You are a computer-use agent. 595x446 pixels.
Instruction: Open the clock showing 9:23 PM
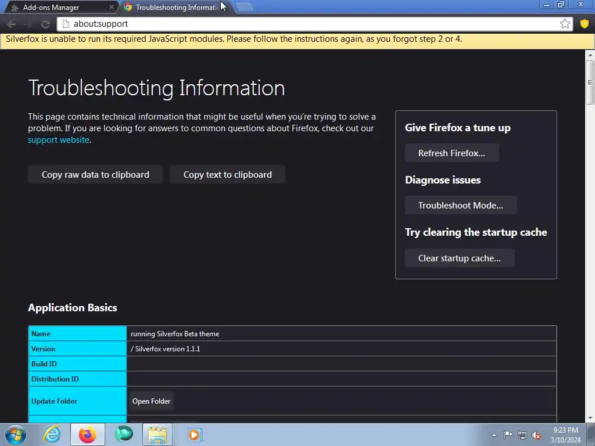click(x=565, y=435)
